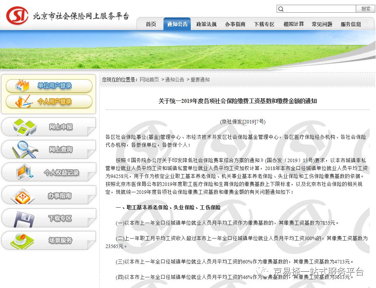376x288 pixels.
Task: Open 个人权益记录 sidebar button label
Action: [x=61, y=172]
